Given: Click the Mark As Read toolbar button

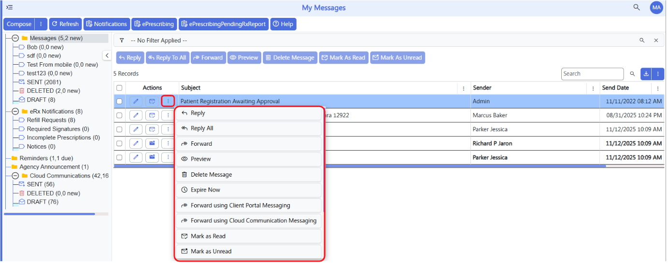Looking at the screenshot, I should tap(343, 58).
